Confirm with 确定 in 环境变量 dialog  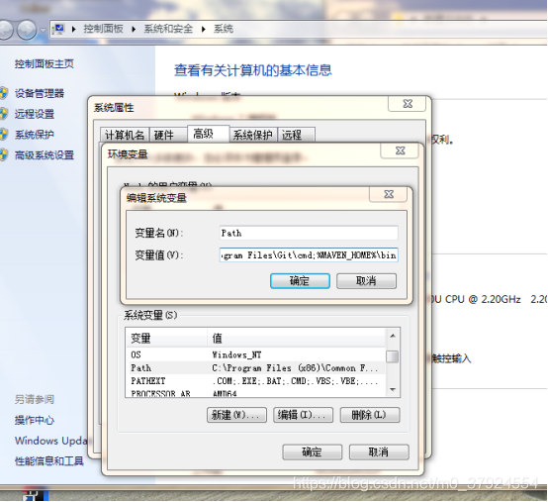tap(313, 452)
